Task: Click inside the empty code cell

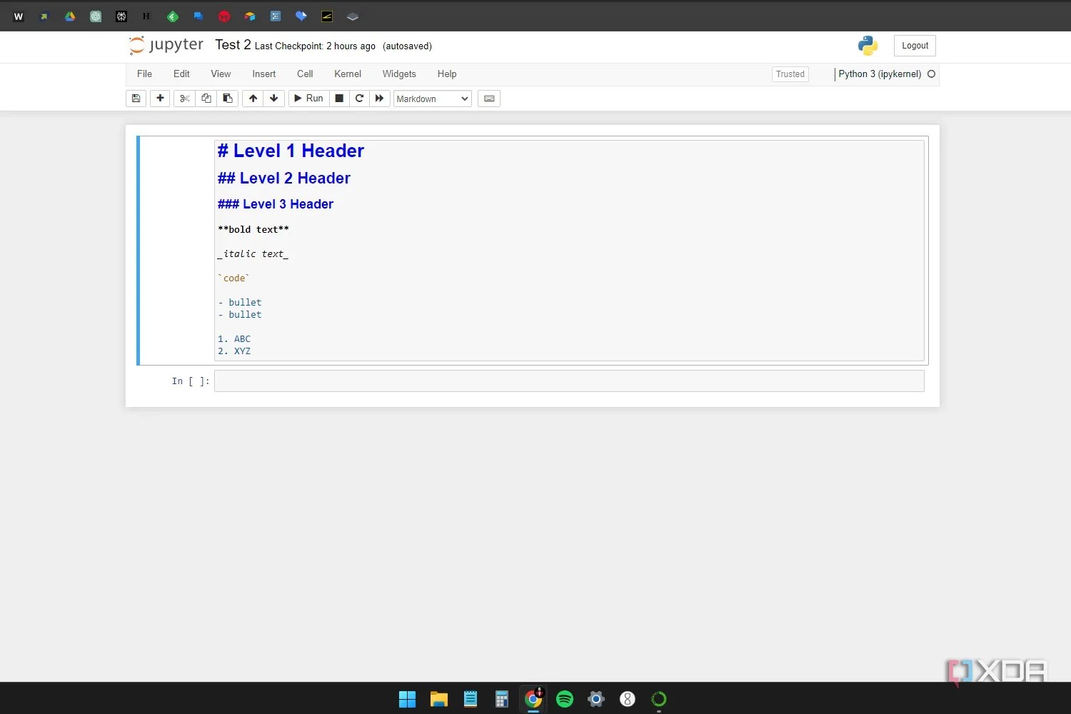Action: pyautogui.click(x=569, y=381)
